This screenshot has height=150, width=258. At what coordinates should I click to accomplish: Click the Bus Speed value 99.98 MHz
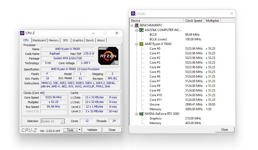(x=53, y=107)
